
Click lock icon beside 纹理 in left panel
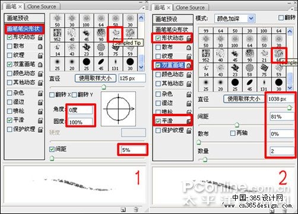click(40, 56)
